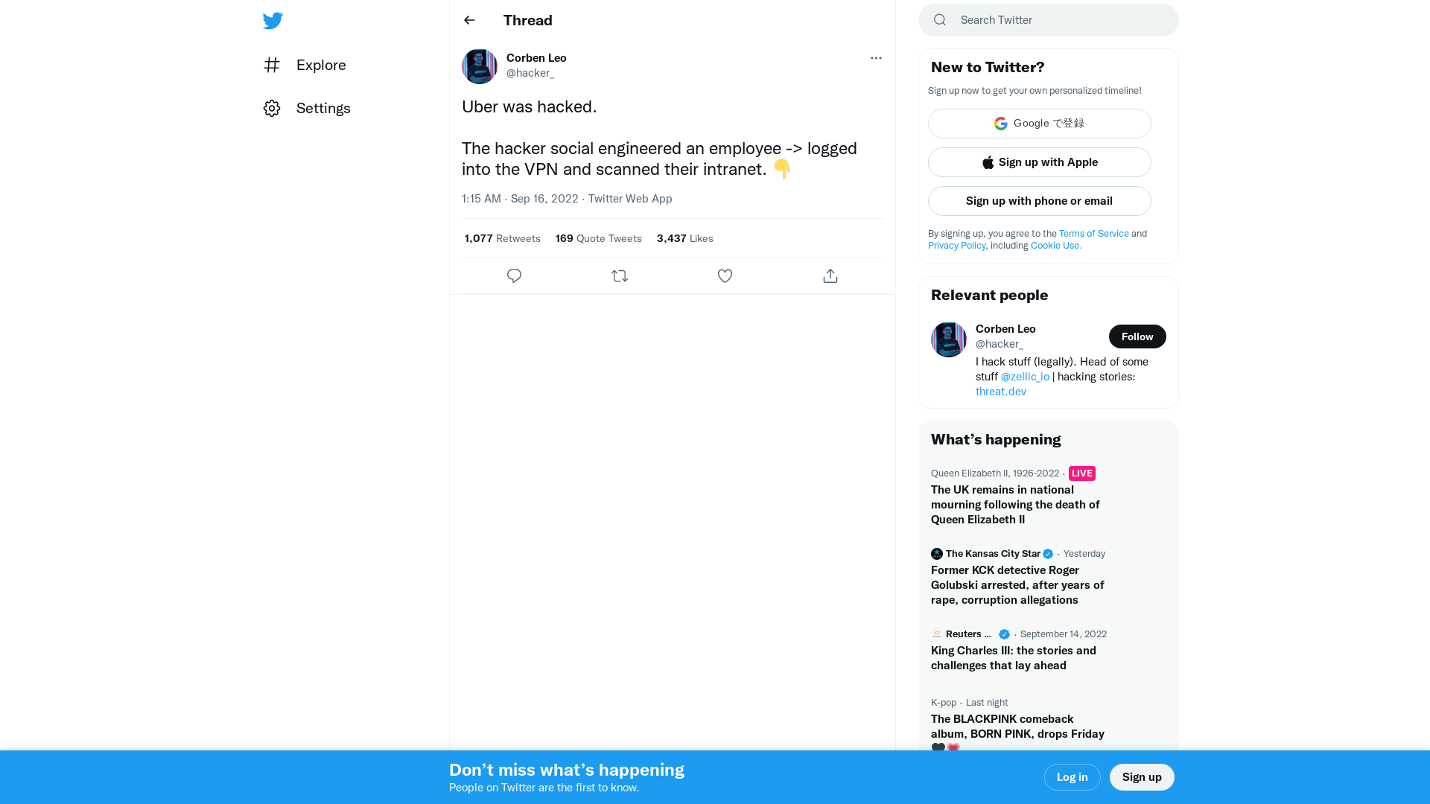This screenshot has height=804, width=1430.
Task: Like the tweet using the heart icon
Action: (x=725, y=275)
